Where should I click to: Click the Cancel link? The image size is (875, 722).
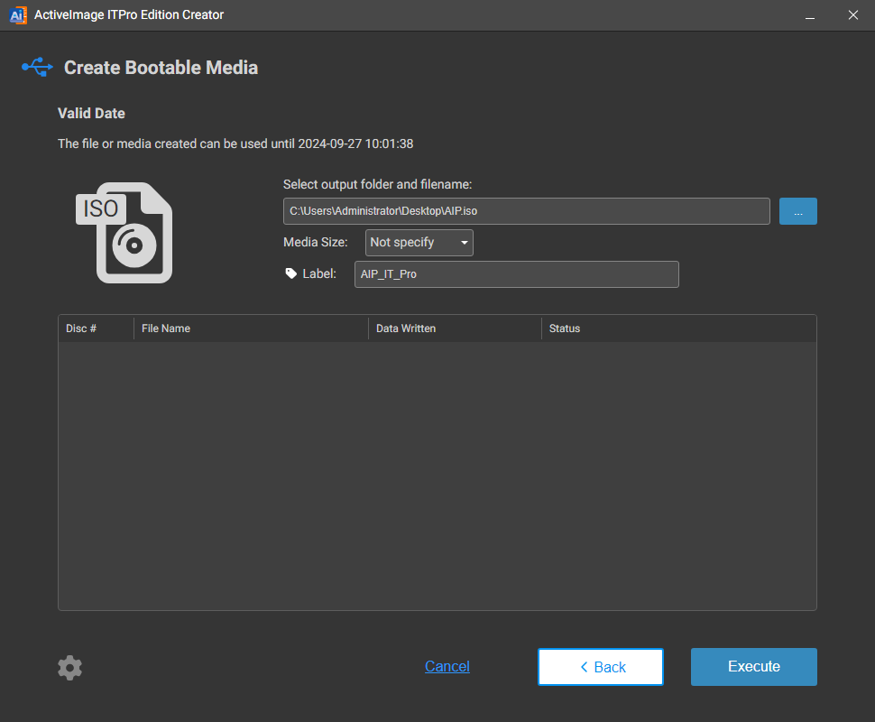coord(447,667)
